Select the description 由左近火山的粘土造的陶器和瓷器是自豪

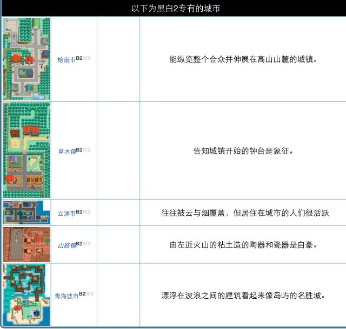point(243,245)
